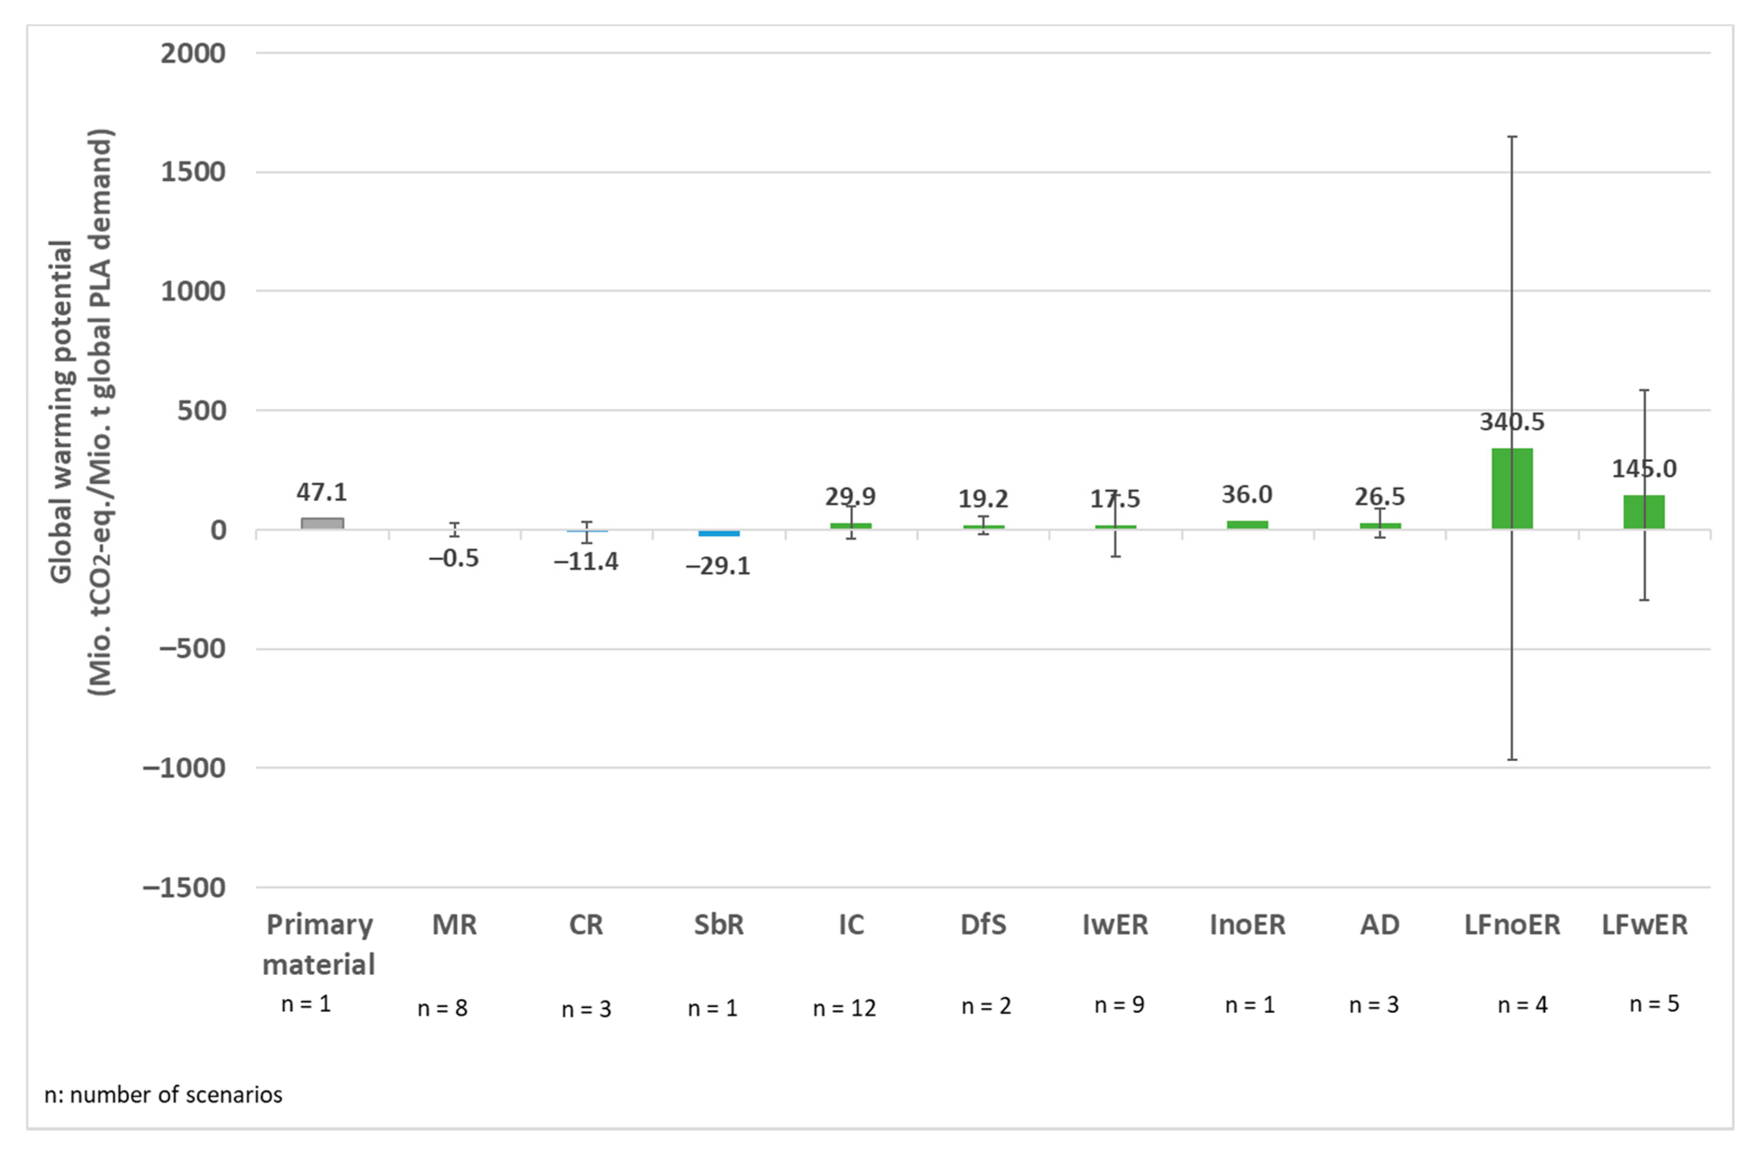Click the 145.0 data label
1757x1150 pixels.
pyautogui.click(x=1644, y=469)
